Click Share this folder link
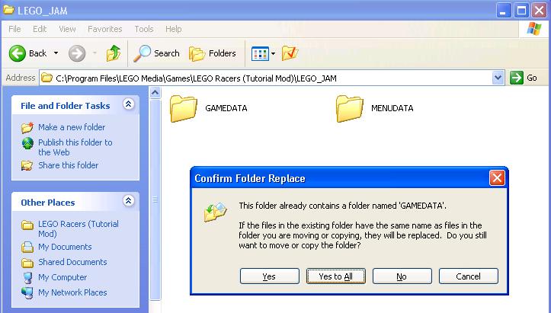 (68, 165)
